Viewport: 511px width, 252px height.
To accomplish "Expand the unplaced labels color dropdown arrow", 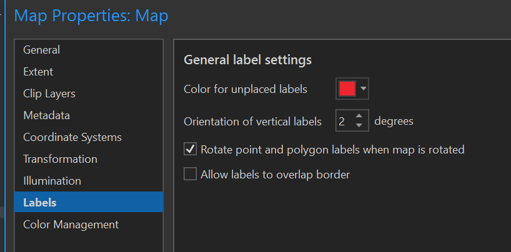I will pos(364,89).
